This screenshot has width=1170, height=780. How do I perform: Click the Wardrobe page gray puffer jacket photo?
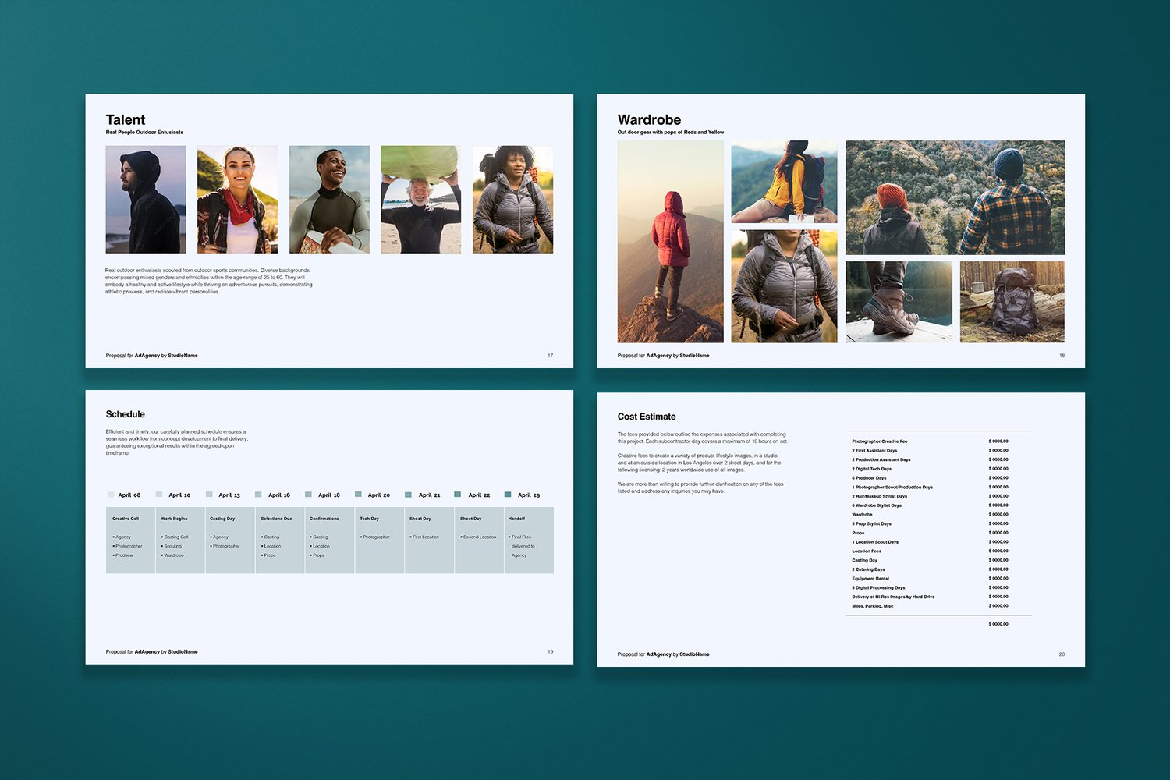tap(784, 286)
